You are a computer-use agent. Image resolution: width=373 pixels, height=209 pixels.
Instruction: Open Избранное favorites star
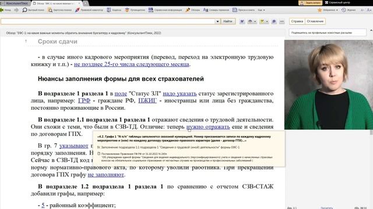[320, 10]
